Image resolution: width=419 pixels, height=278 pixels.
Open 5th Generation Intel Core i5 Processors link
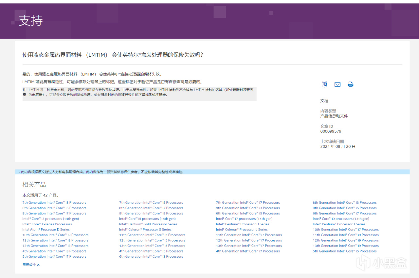[345, 251]
